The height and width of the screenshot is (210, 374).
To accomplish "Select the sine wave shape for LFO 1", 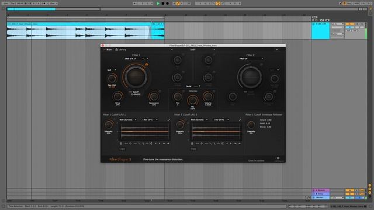I will [135, 143].
